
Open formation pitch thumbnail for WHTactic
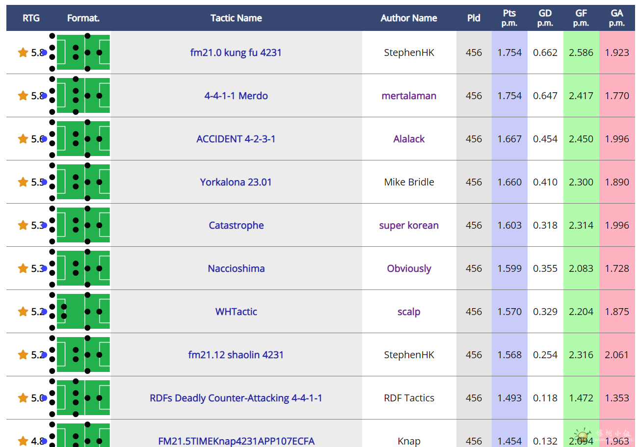[x=83, y=312]
